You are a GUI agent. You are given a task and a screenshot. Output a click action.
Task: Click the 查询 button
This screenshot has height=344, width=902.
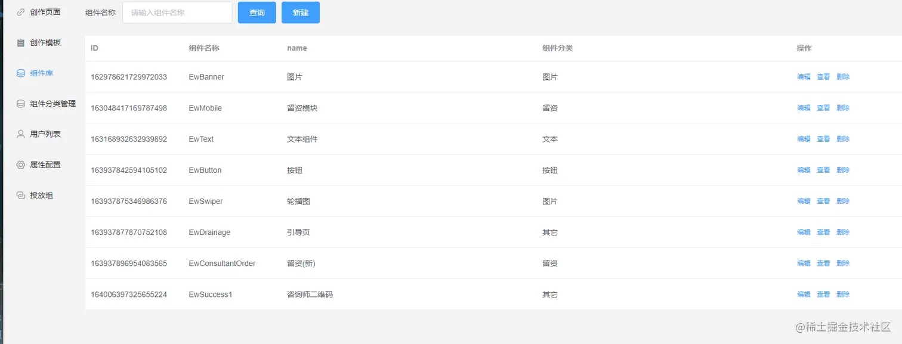click(x=257, y=13)
